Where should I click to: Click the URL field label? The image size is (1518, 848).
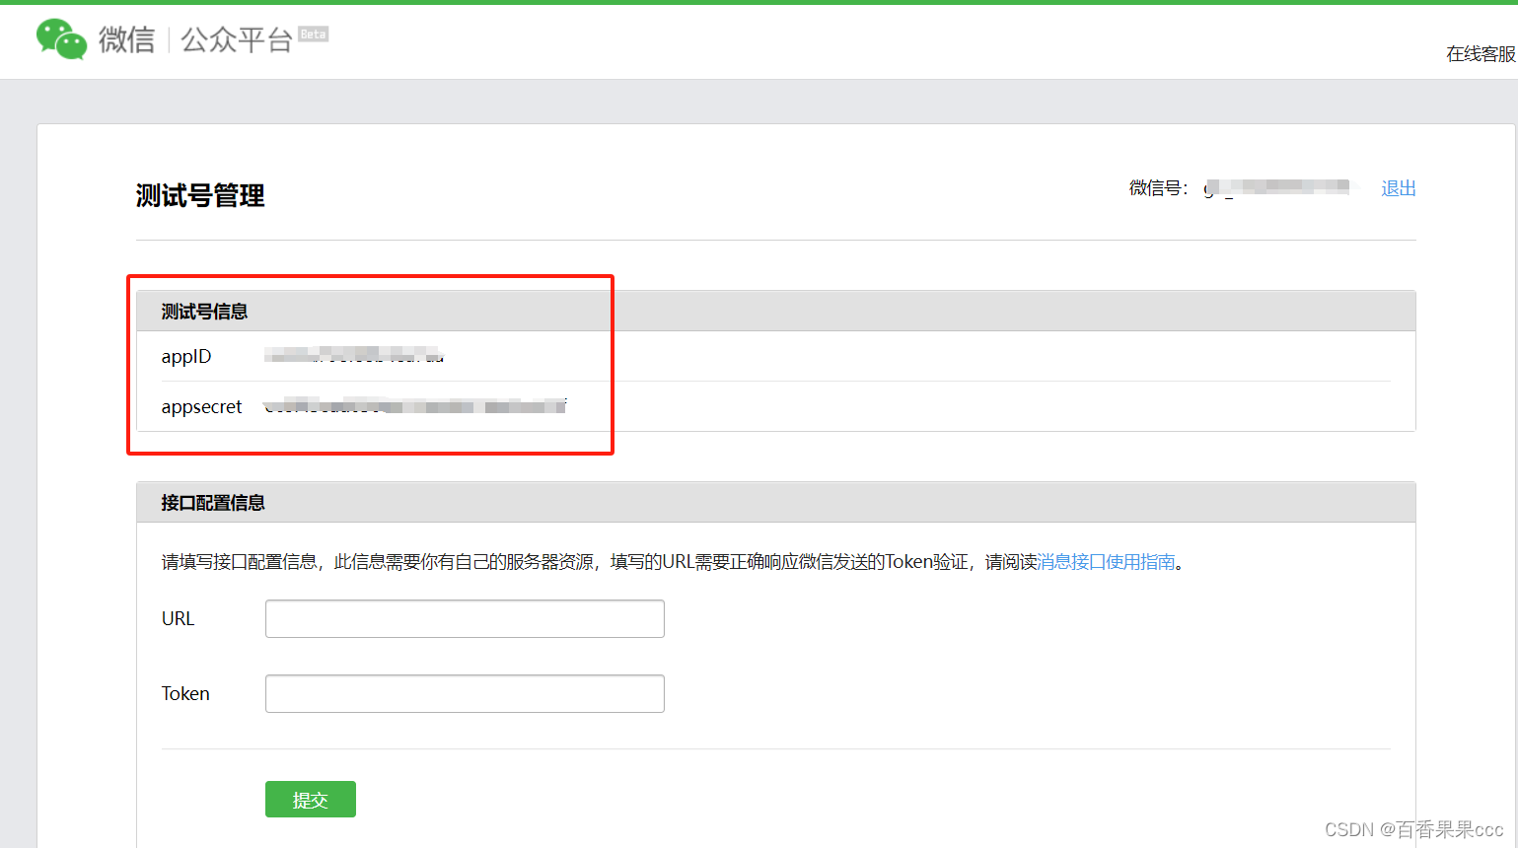pos(178,618)
